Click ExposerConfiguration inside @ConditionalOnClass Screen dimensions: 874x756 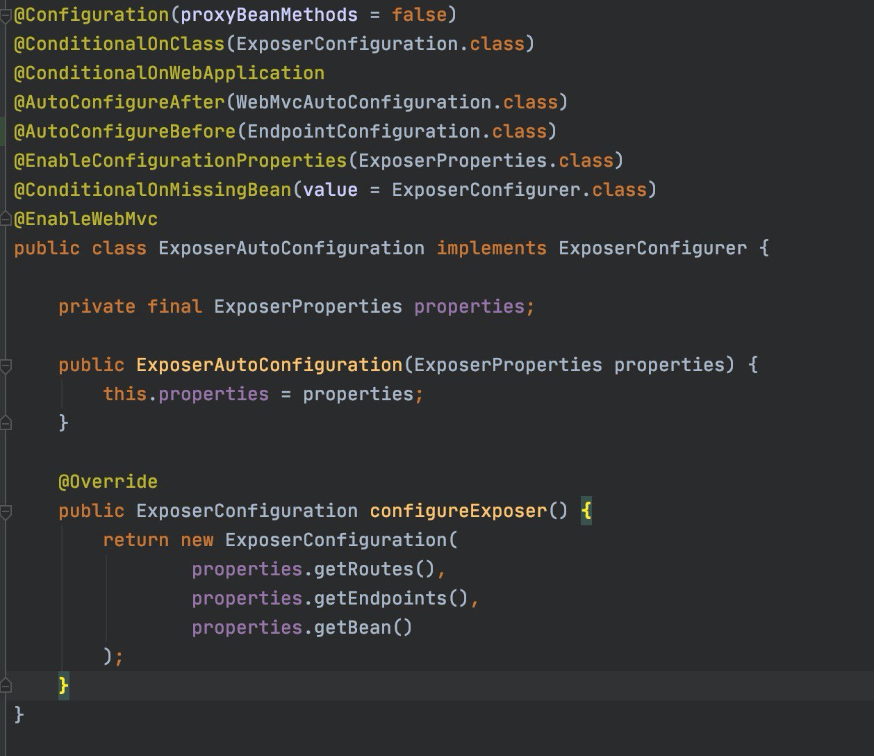[347, 44]
